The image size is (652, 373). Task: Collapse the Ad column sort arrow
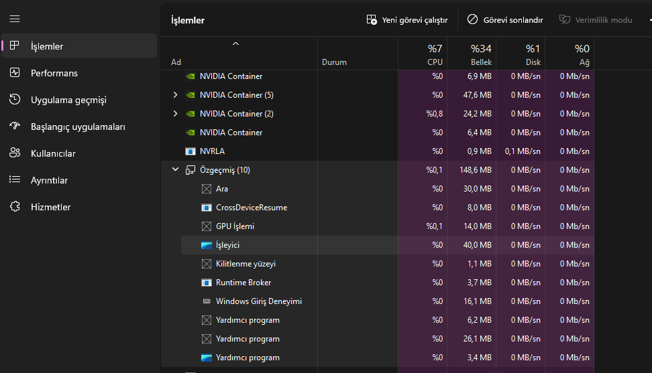(235, 44)
